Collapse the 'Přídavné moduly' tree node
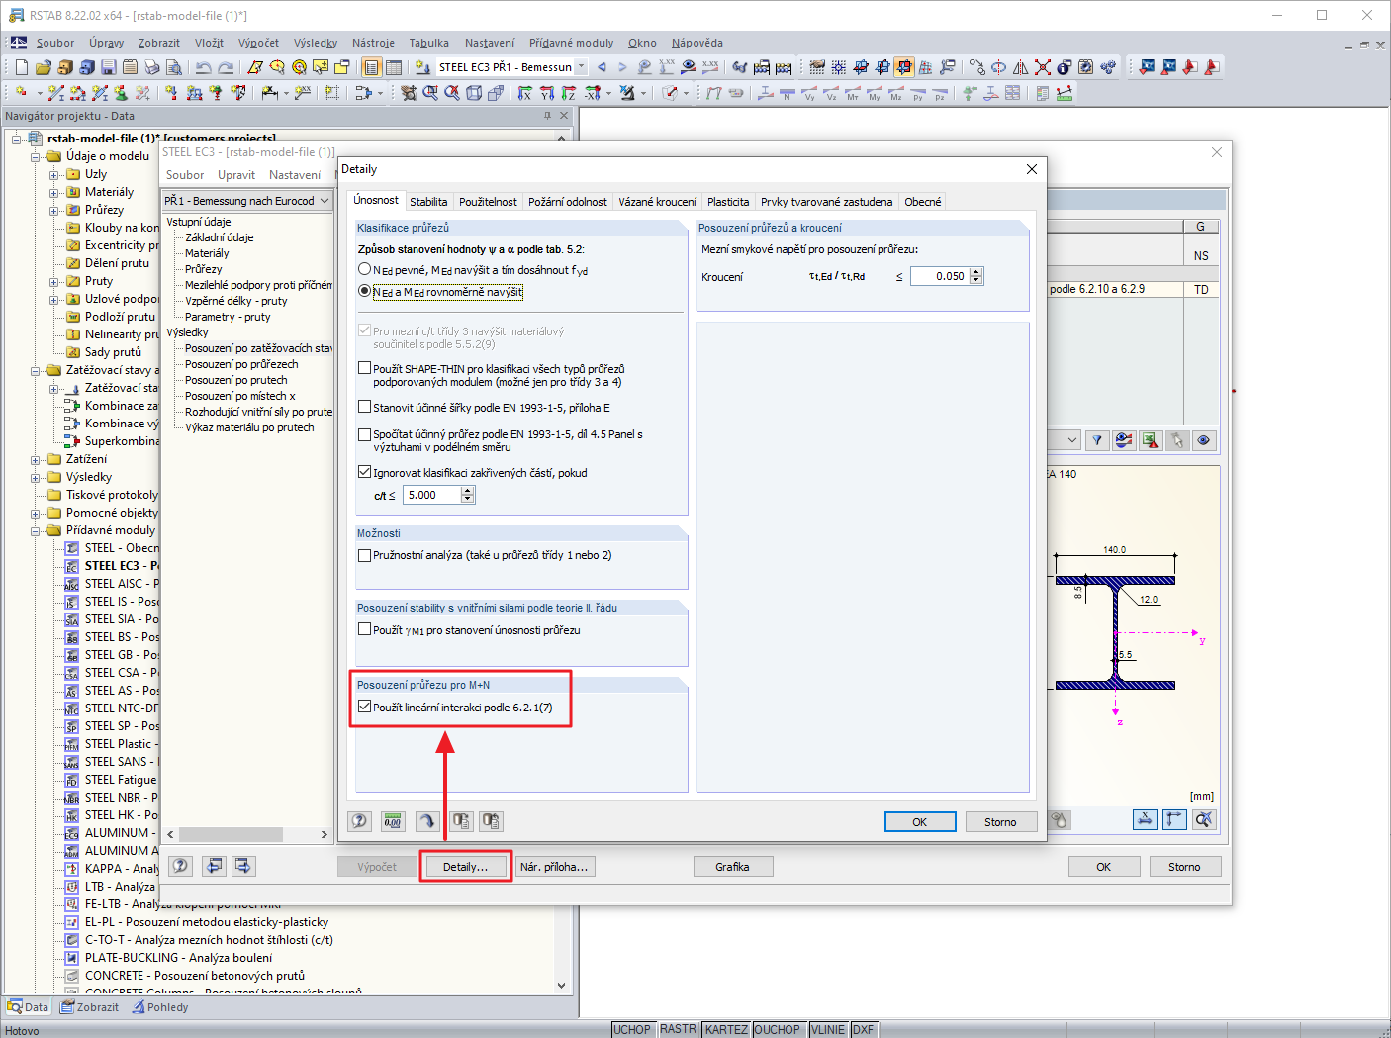Screen dimensions: 1391x1038 pos(36,530)
